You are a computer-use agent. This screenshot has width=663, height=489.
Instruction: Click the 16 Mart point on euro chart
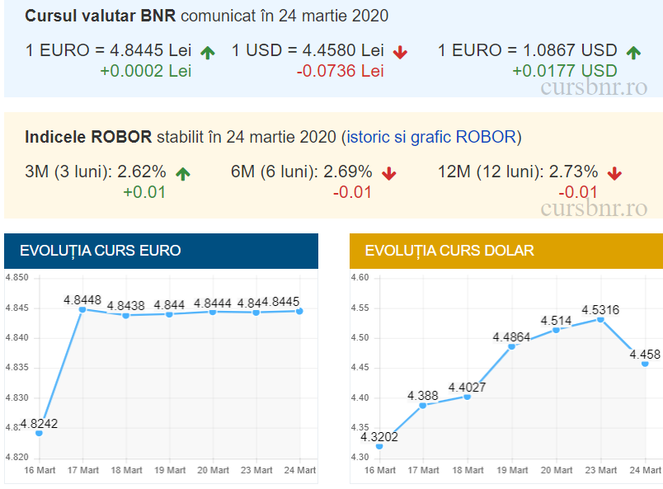click(39, 433)
